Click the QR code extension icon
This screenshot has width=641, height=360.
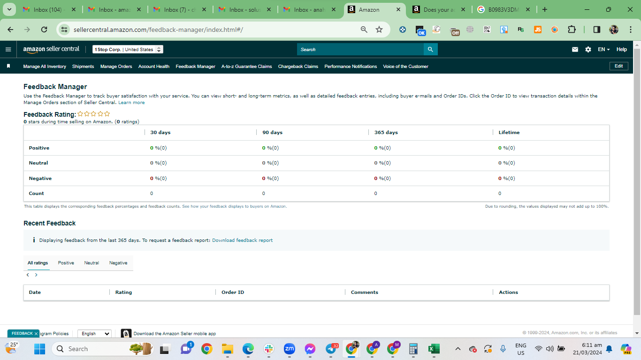click(487, 30)
